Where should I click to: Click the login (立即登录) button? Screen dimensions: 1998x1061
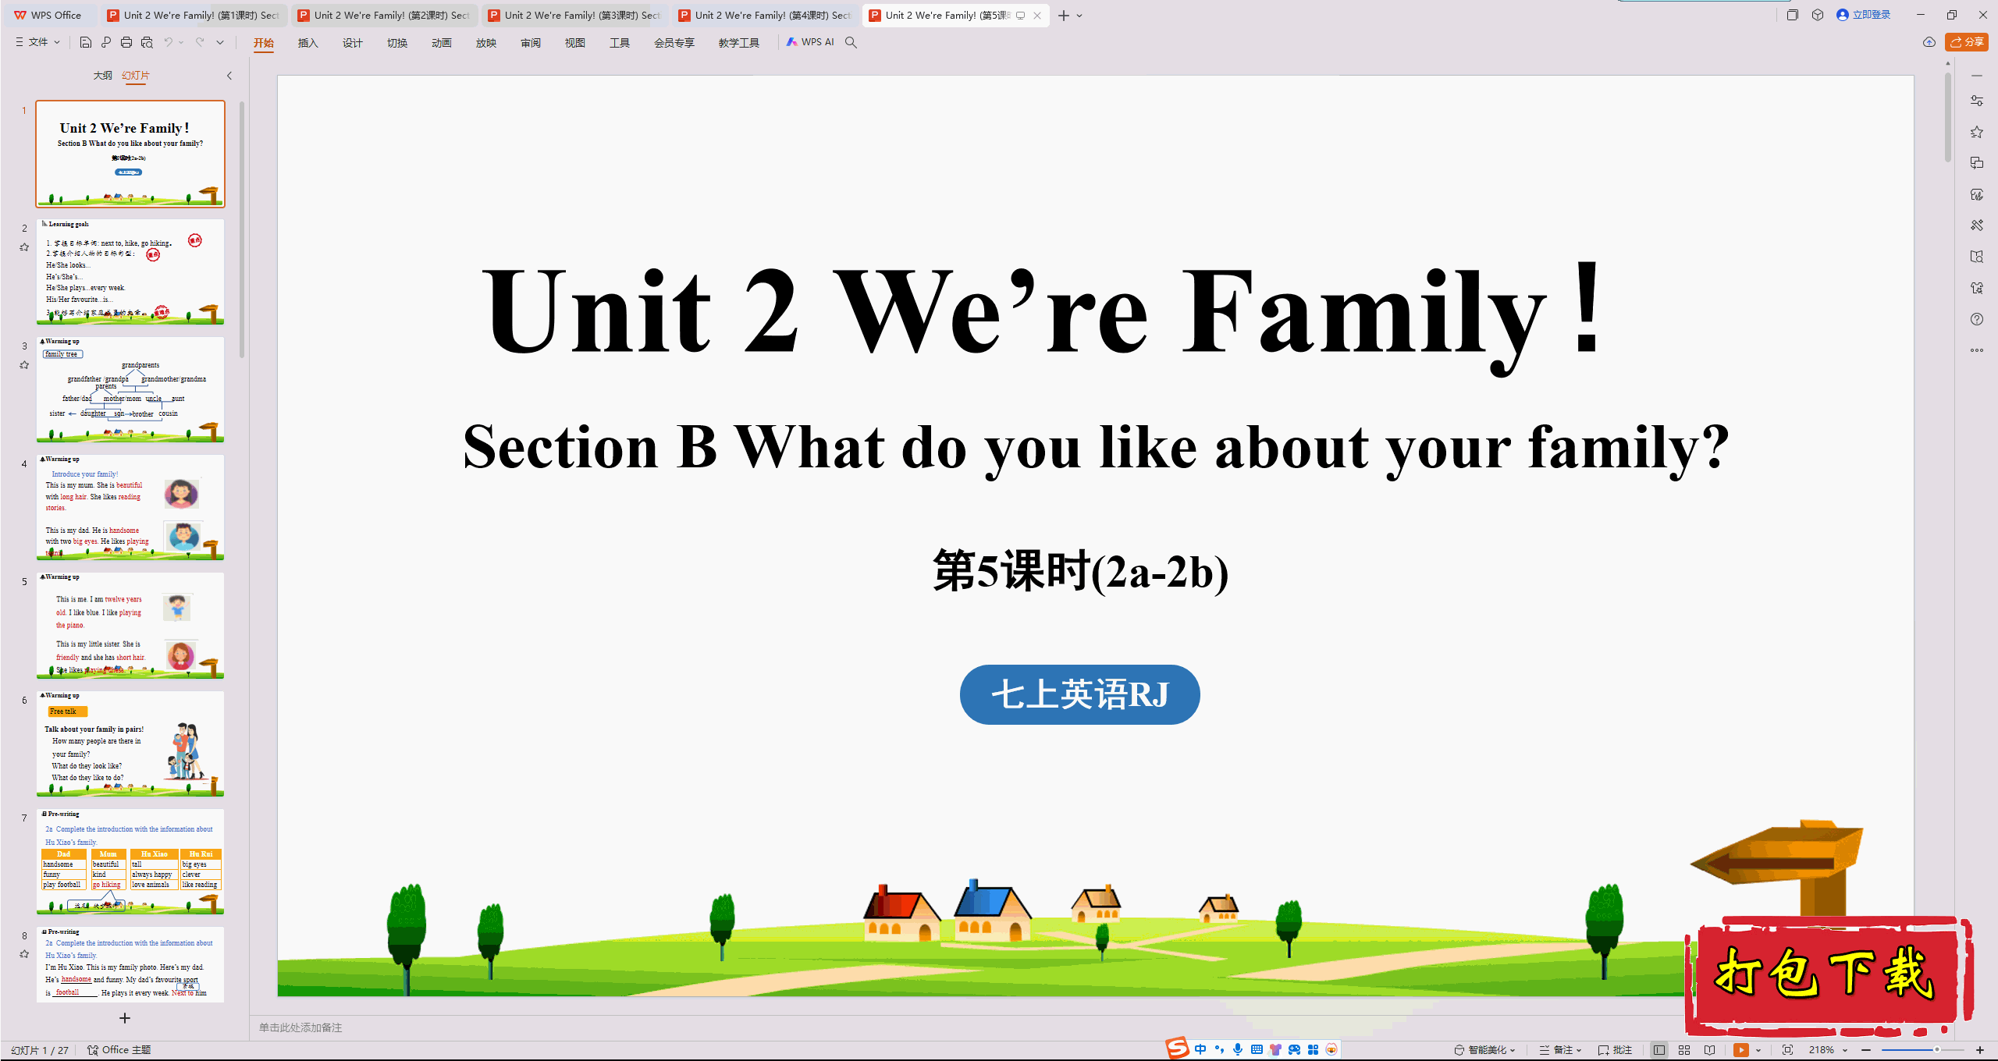[x=1864, y=15]
